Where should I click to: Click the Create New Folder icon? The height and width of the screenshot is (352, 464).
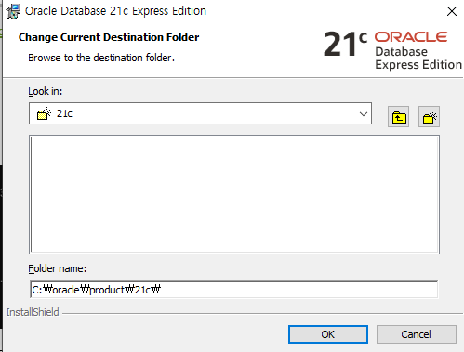click(x=429, y=117)
